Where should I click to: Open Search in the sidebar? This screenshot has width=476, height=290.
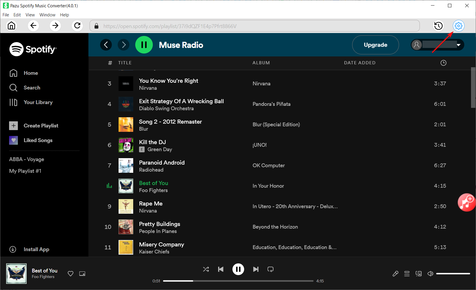click(25, 88)
